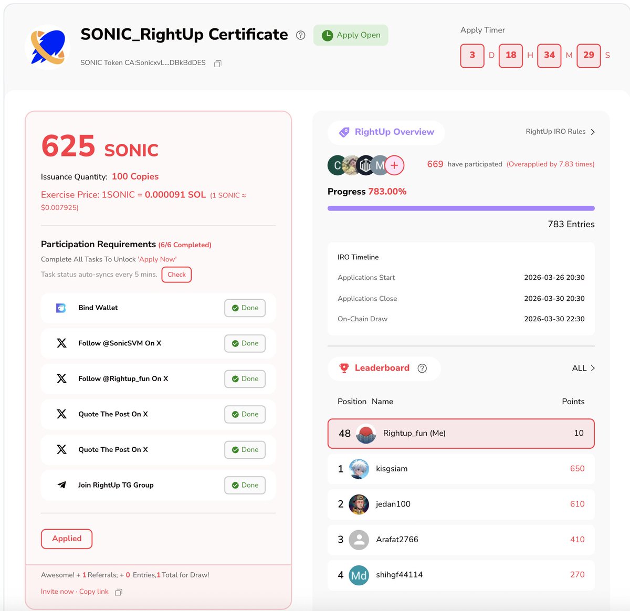
Task: Click Done status for Follow @SonicSVM
Action: point(245,343)
